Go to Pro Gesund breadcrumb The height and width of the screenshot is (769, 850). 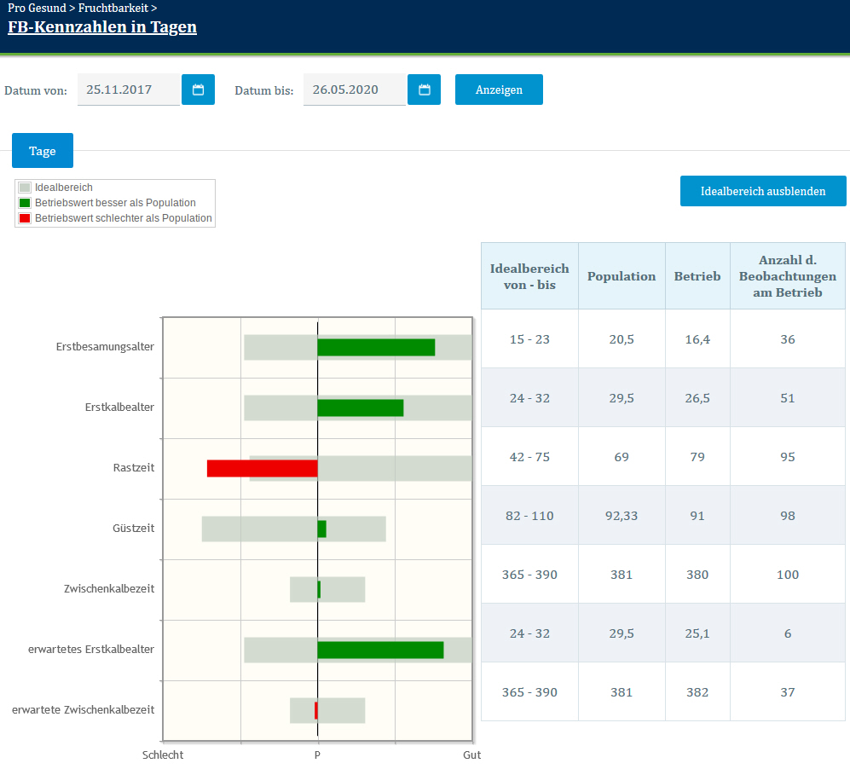(36, 7)
